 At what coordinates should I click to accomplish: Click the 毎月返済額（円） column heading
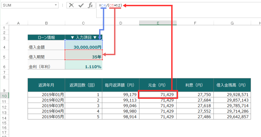(x=121, y=85)
